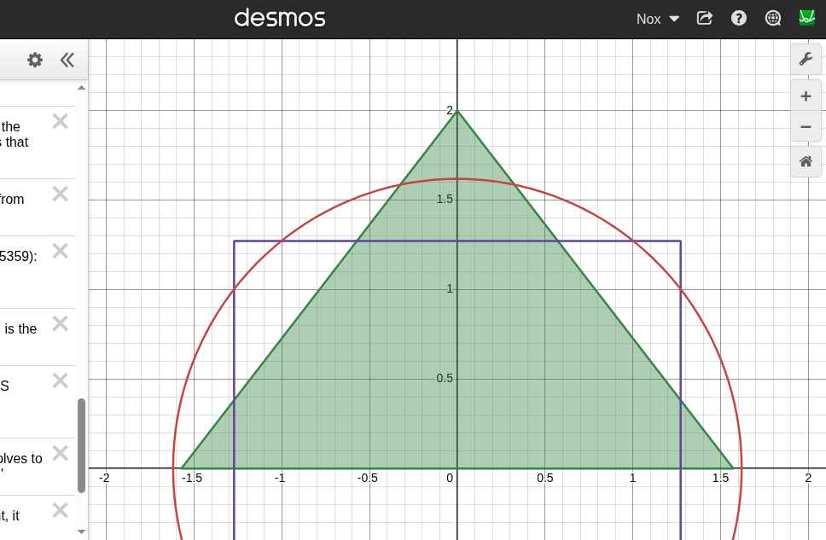Delete the expression ending in "is the"
The width and height of the screenshot is (826, 540).
coord(61,324)
